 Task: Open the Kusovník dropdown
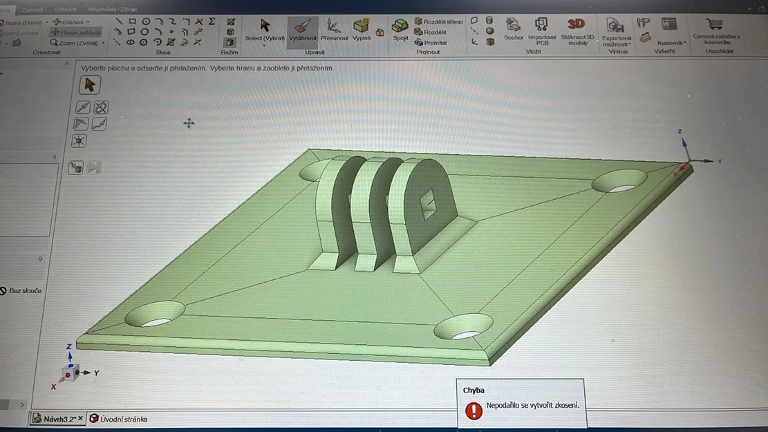coord(671,43)
